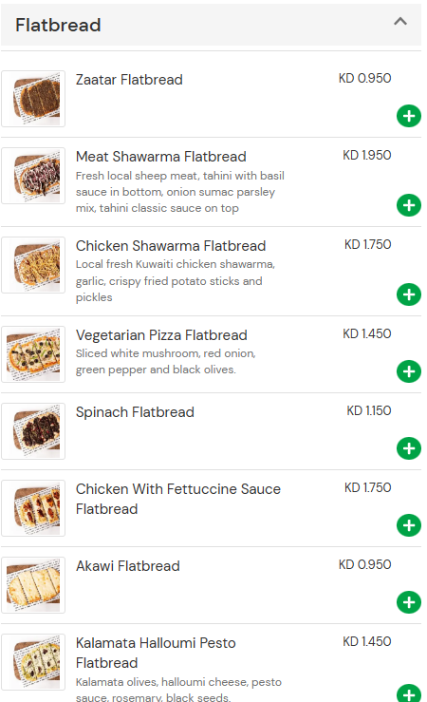This screenshot has width=427, height=702.
Task: Open Chicken With Fettuccine Sauce Flatbread title
Action: [178, 499]
